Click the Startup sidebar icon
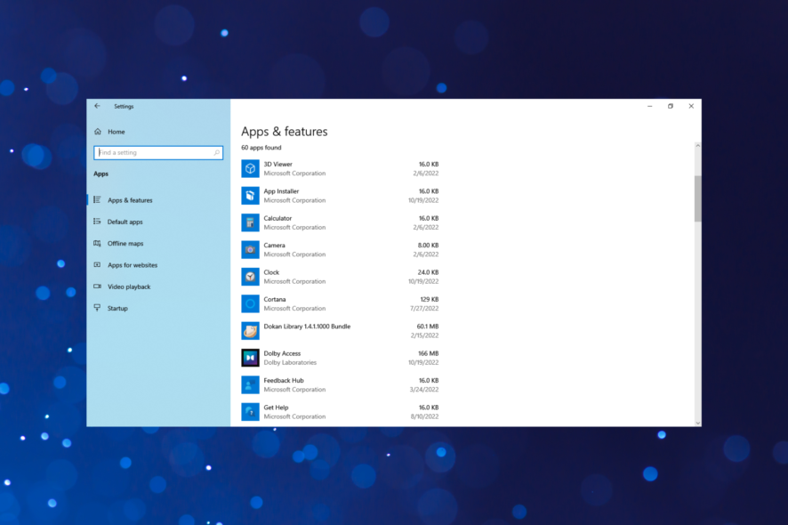788x525 pixels. 97,308
